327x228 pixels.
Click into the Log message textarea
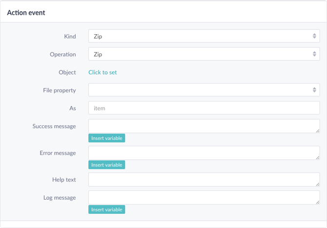(204, 198)
